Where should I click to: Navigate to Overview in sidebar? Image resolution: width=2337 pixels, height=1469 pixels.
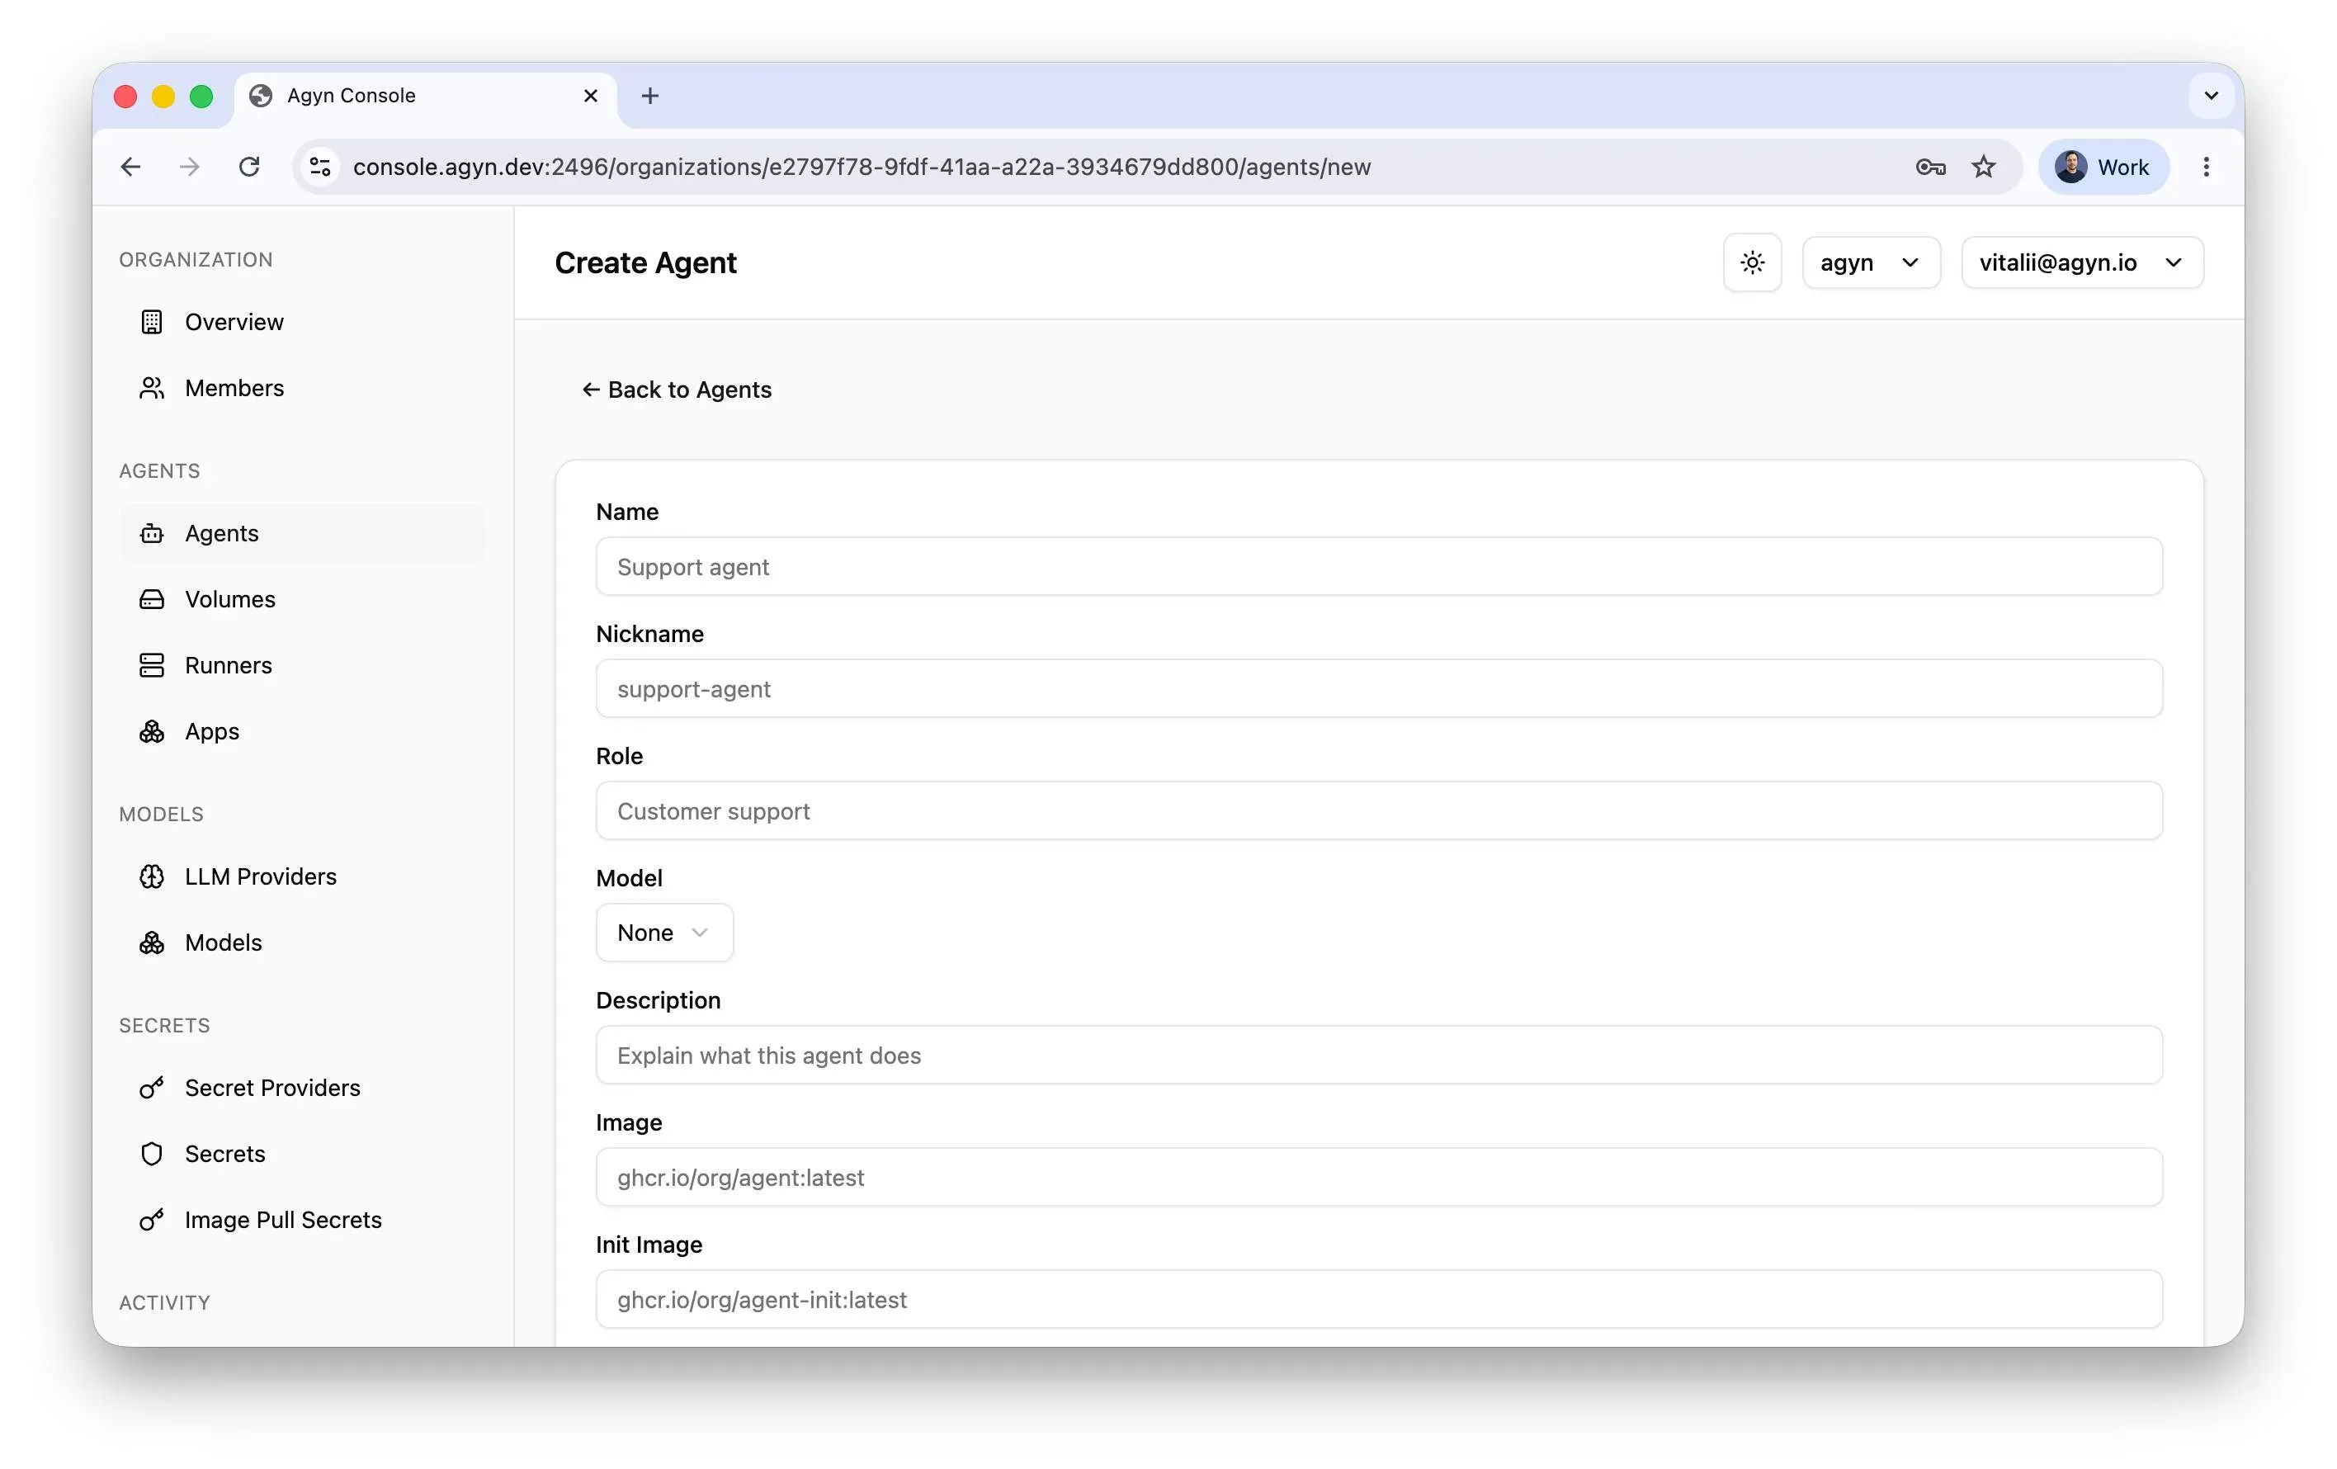(x=303, y=322)
